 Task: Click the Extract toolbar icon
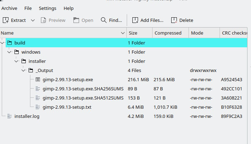(6, 20)
